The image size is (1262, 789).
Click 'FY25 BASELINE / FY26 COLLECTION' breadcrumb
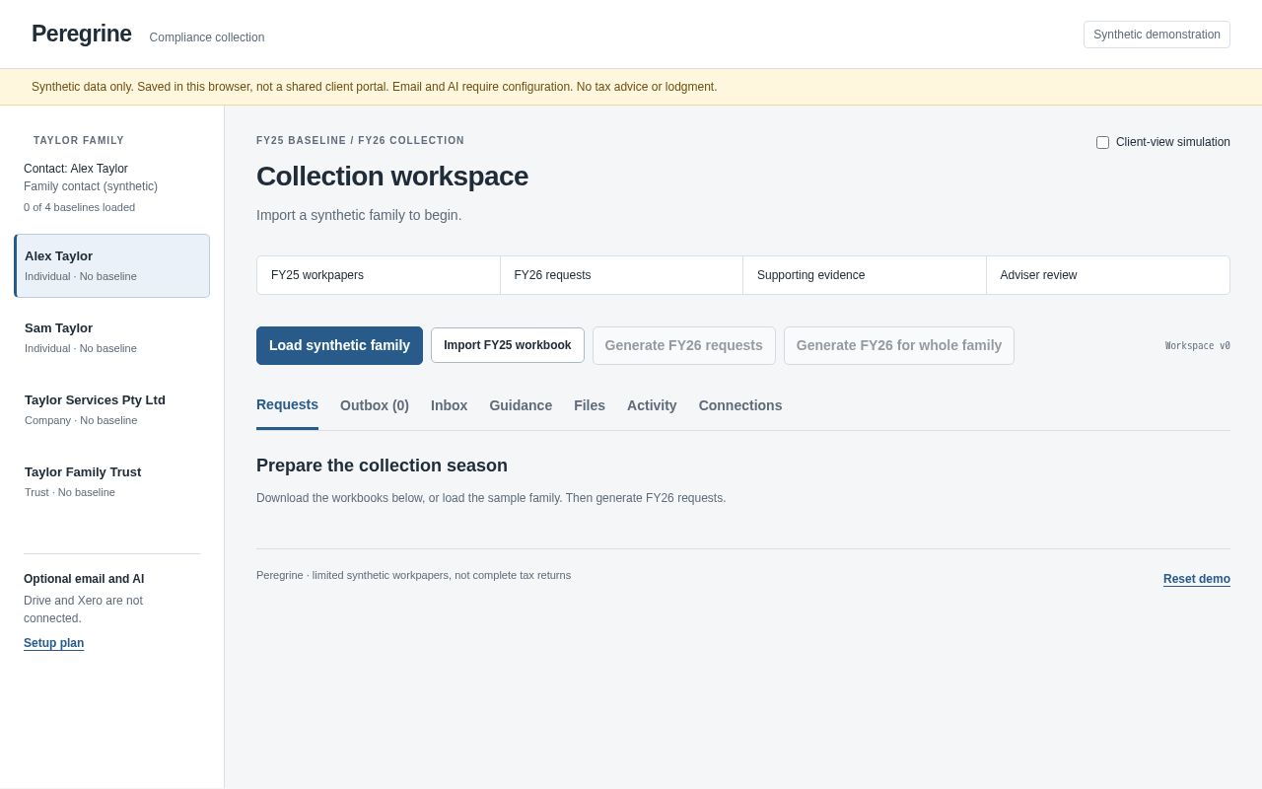pyautogui.click(x=360, y=141)
